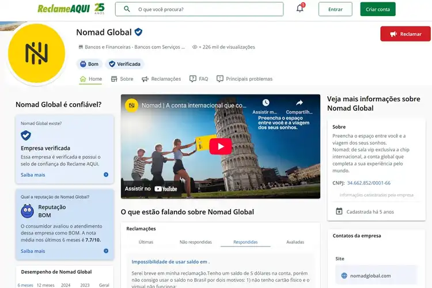Play the YouTube video

(221, 146)
